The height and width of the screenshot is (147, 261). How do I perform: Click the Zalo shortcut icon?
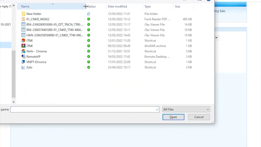point(23,67)
